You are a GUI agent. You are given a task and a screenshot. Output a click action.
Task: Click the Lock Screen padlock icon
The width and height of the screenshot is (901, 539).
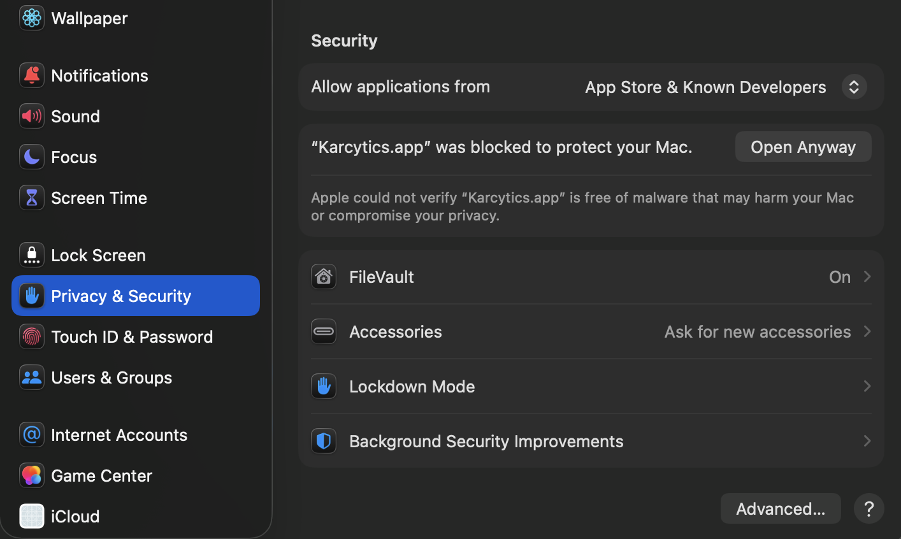[32, 255]
